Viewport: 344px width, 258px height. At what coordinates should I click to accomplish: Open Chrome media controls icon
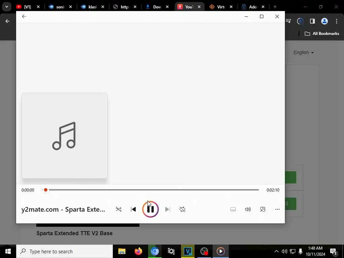pos(288,21)
